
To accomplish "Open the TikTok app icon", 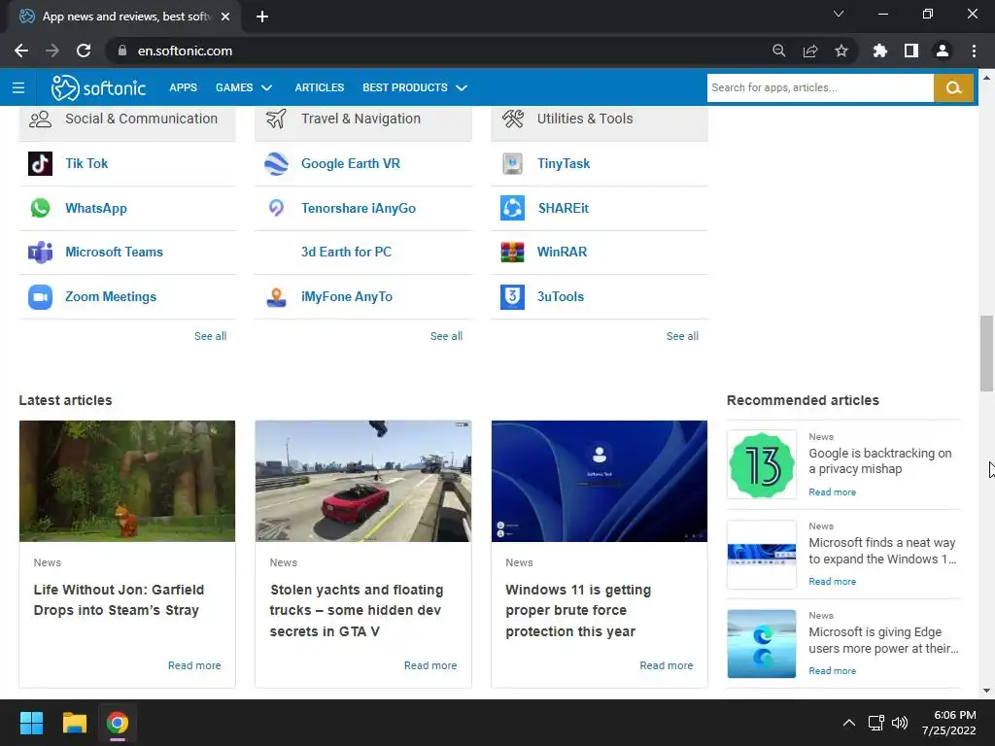I will pyautogui.click(x=40, y=163).
